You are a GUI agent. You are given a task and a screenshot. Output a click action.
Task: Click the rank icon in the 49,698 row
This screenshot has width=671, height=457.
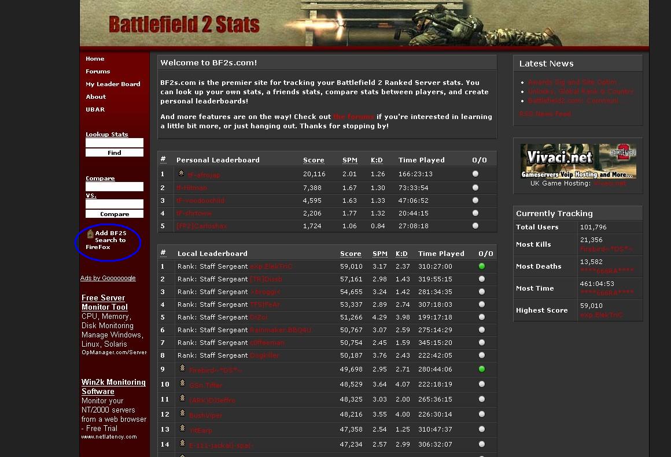pyautogui.click(x=182, y=368)
